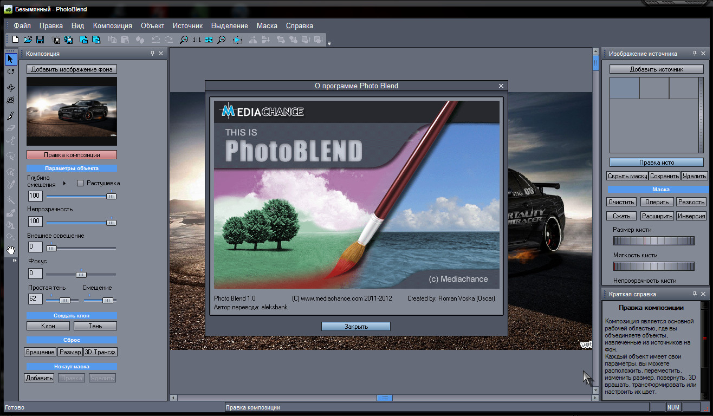The width and height of the screenshot is (713, 416).
Task: Close the О программе Photo Blend dialog
Action: point(501,86)
